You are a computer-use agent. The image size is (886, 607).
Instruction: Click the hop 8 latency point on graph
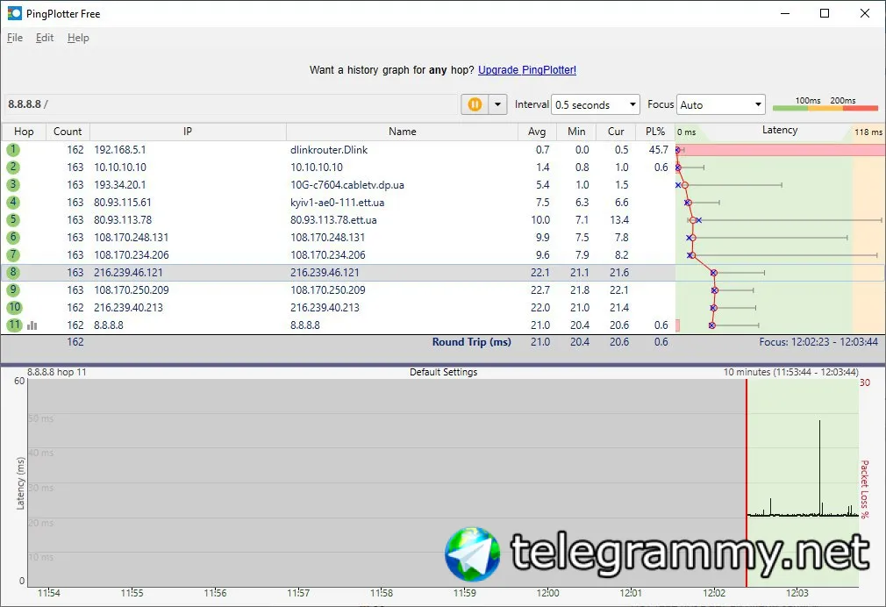714,273
